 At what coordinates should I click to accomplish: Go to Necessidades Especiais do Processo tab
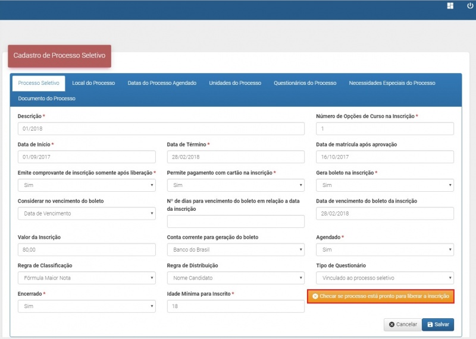tap(392, 83)
